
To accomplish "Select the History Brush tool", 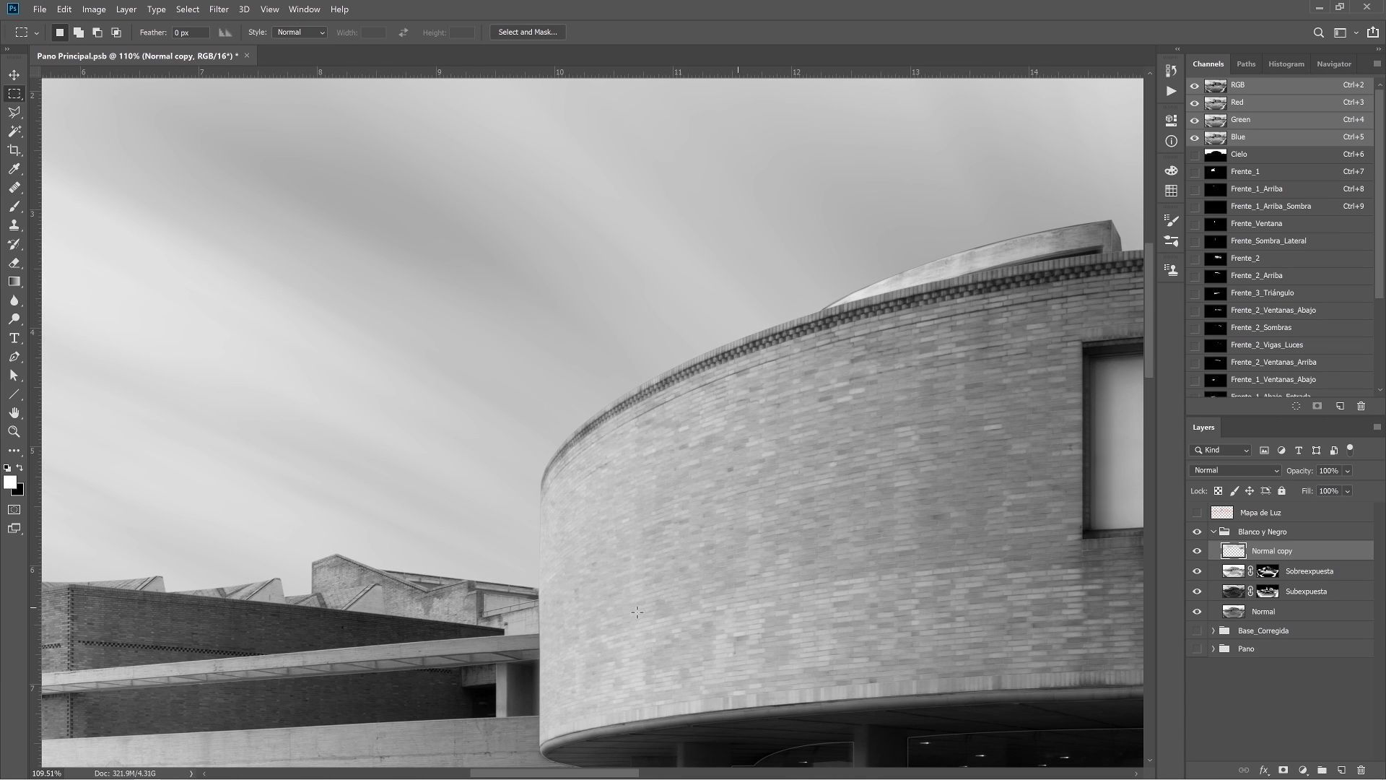I will pos(14,244).
